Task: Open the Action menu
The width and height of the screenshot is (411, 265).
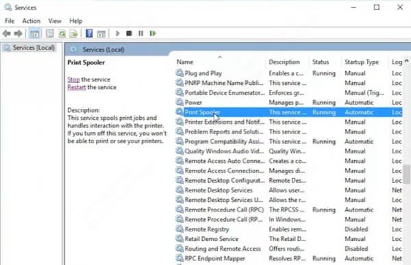Action: (32, 21)
